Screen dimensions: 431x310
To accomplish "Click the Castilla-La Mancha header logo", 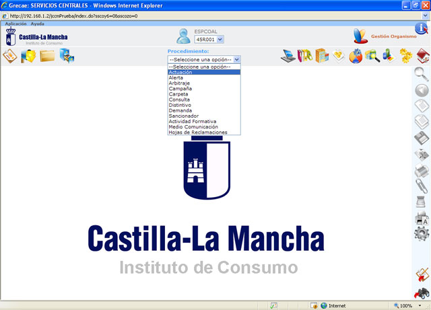I will pyautogui.click(x=36, y=37).
